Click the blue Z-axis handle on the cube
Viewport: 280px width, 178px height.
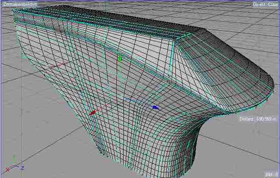click(156, 107)
